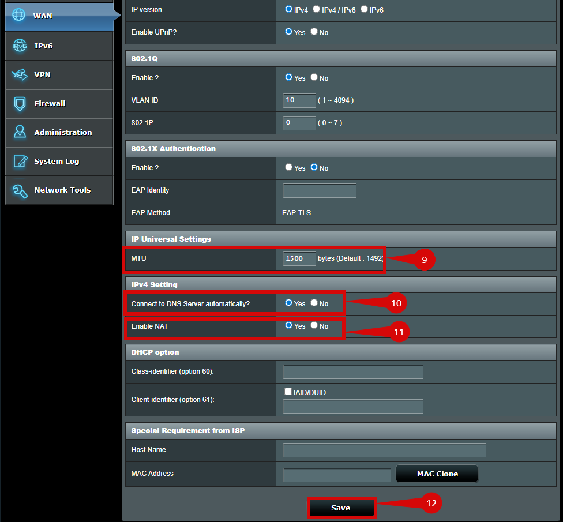Click the System Log pencil icon

tap(19, 162)
